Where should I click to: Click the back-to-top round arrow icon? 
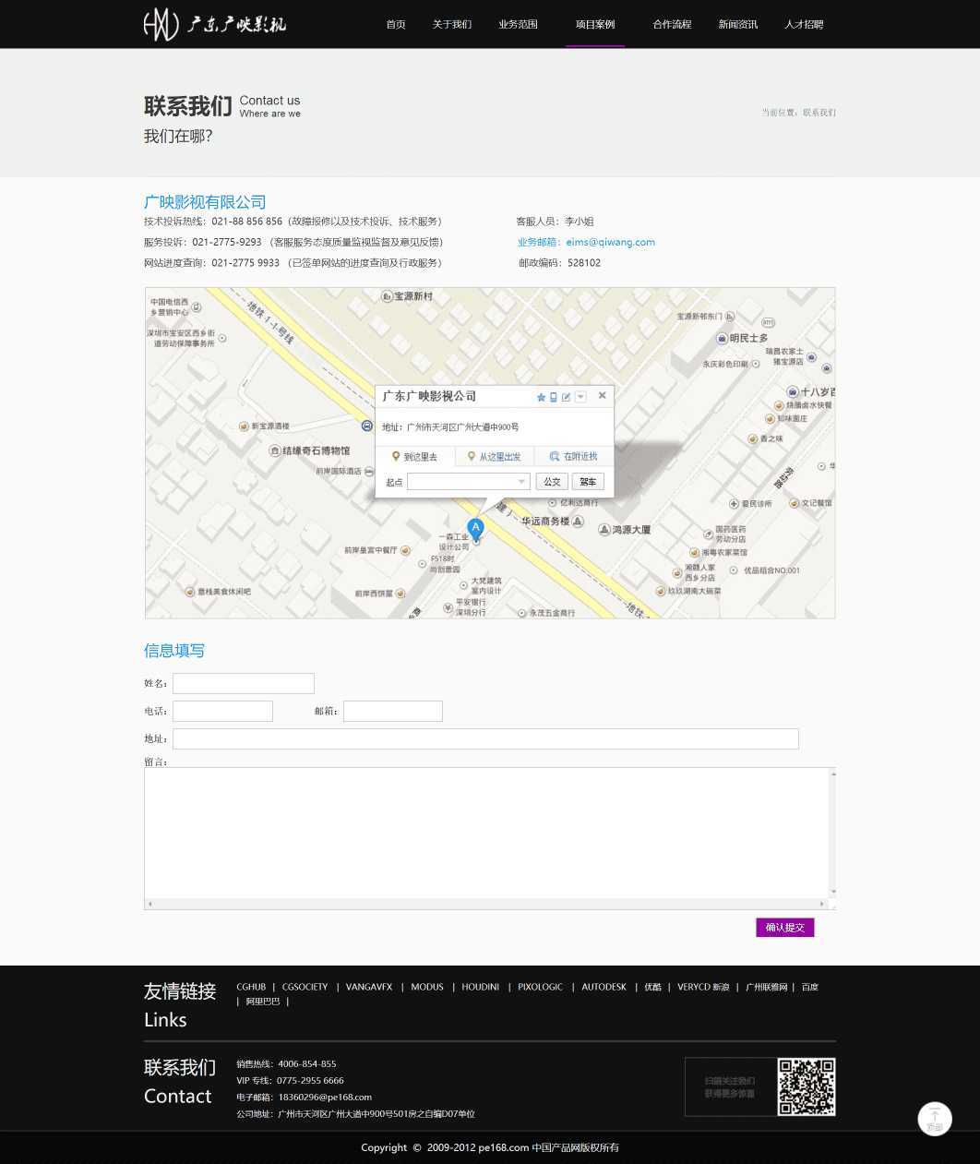coord(934,1118)
